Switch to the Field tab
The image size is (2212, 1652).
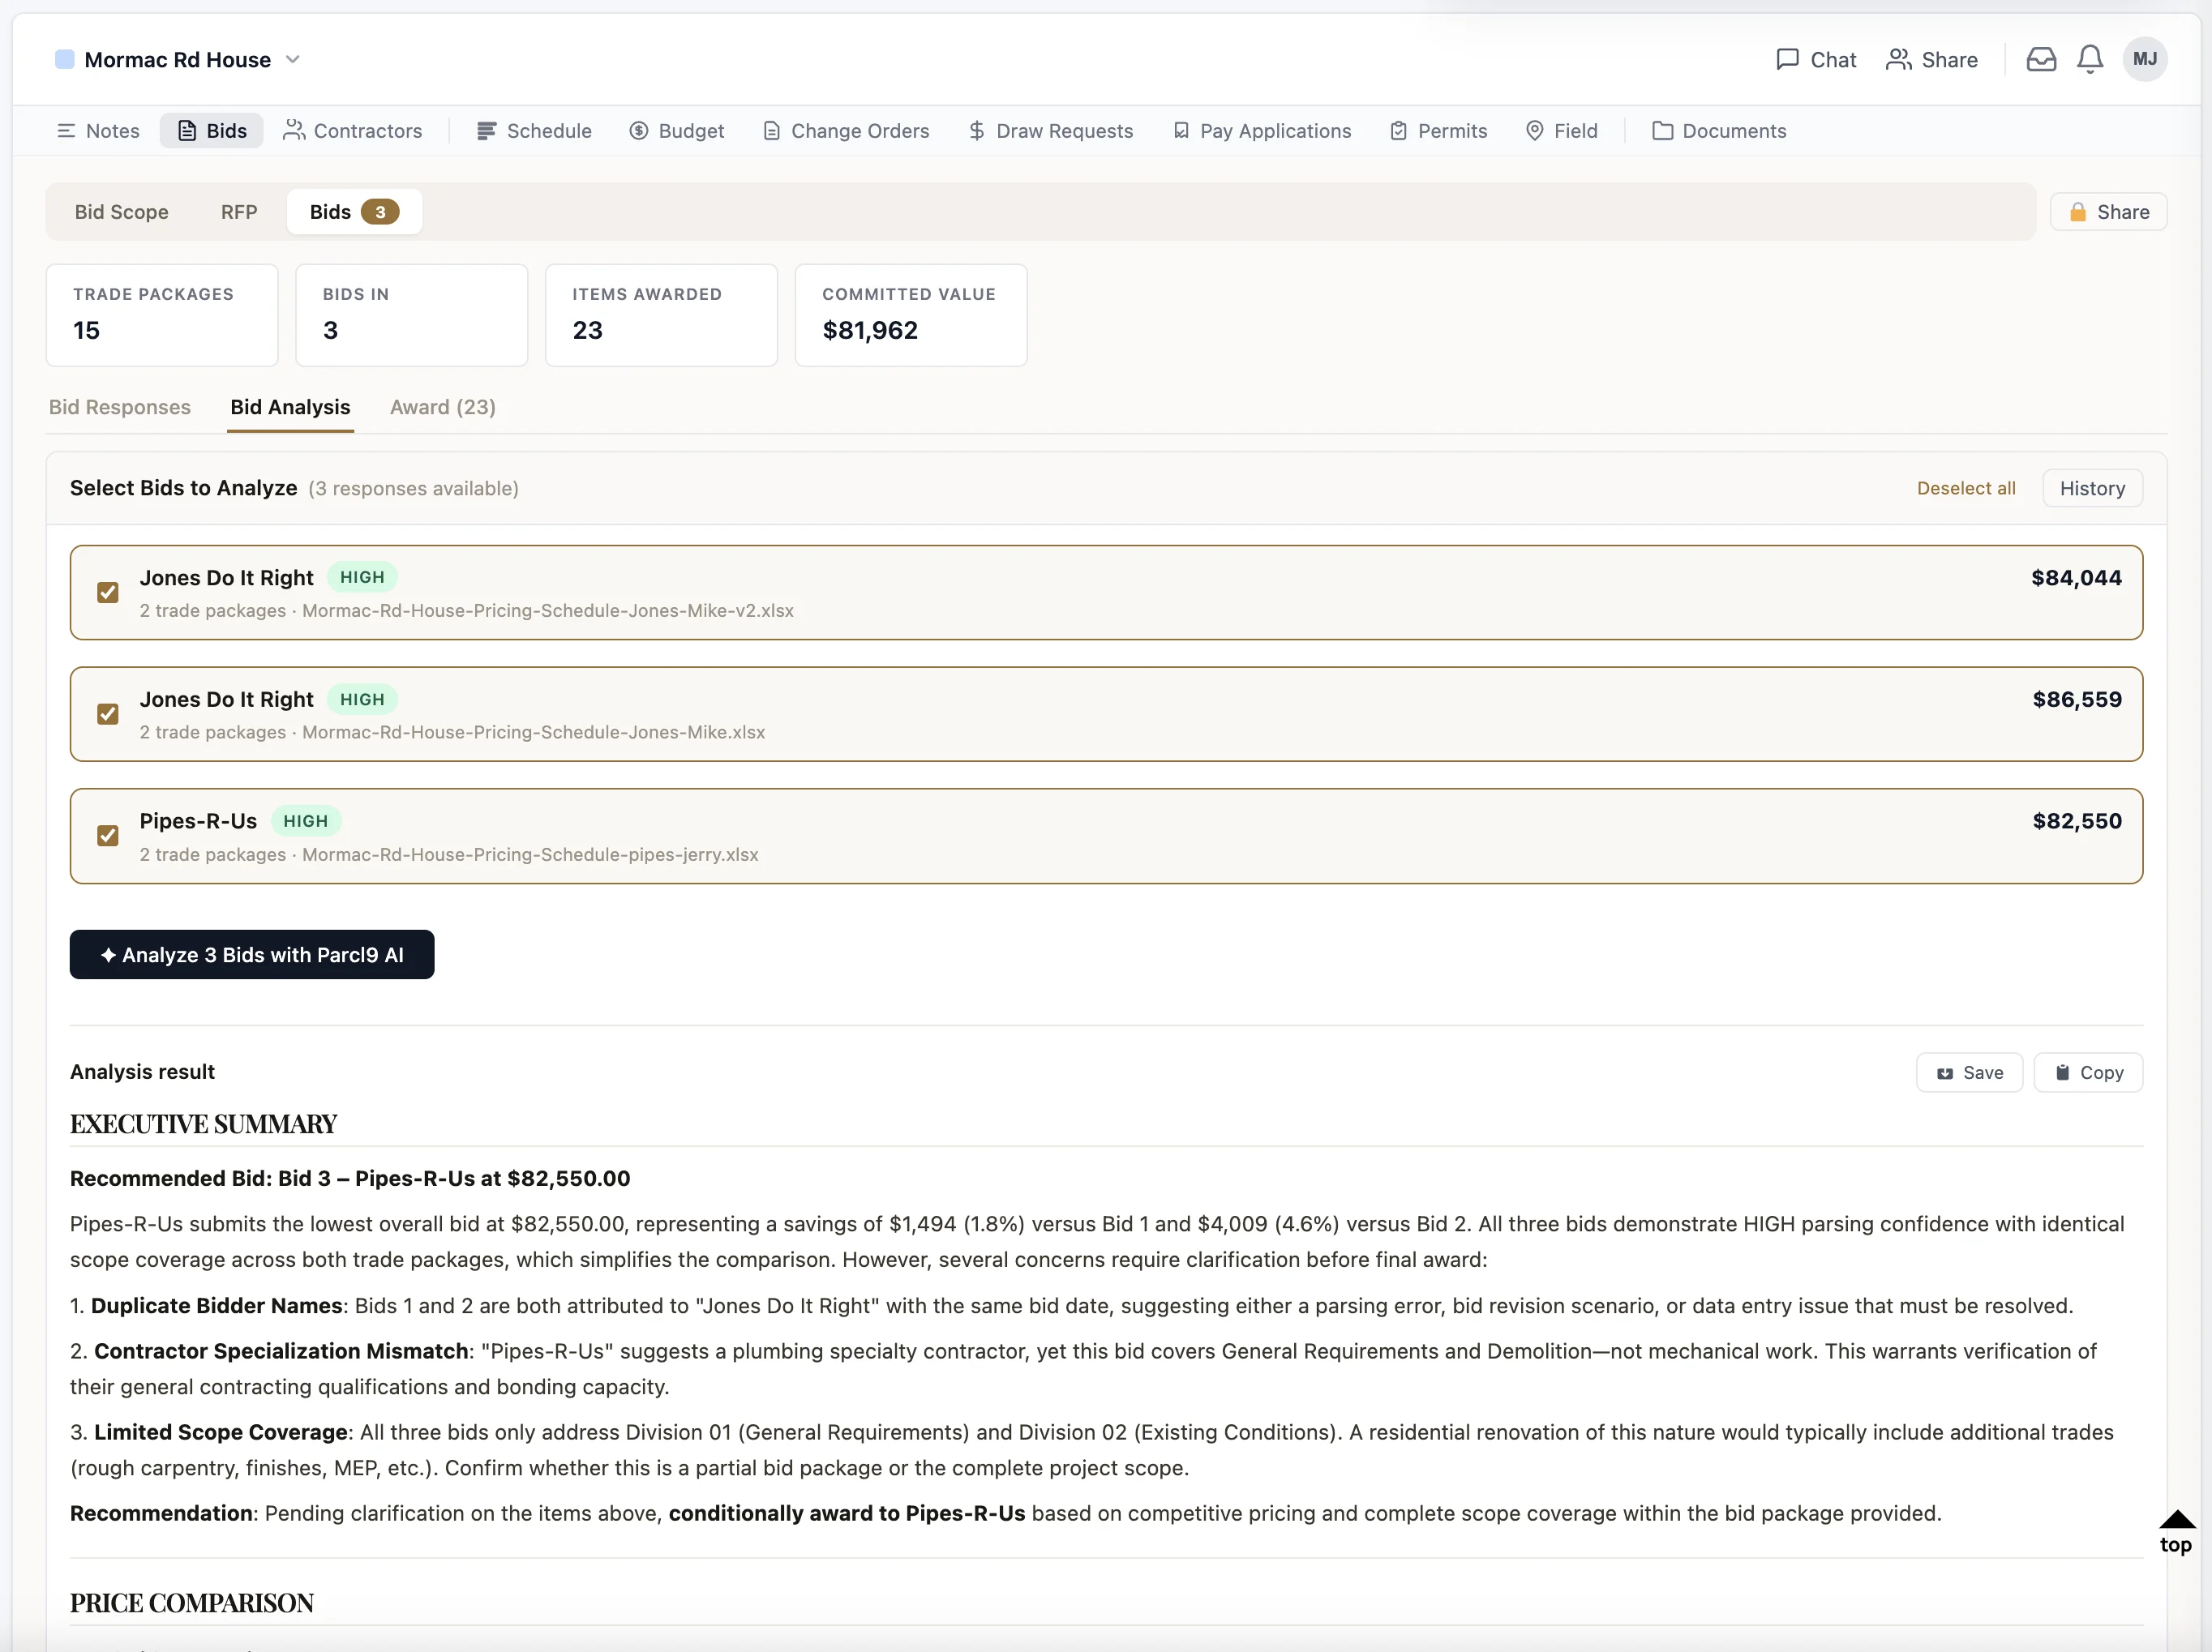[1562, 131]
